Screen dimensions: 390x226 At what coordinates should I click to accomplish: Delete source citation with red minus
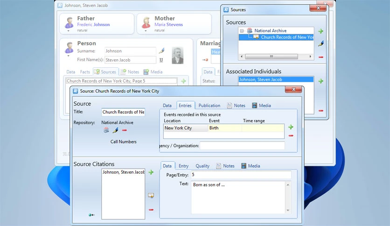[x=151, y=210]
